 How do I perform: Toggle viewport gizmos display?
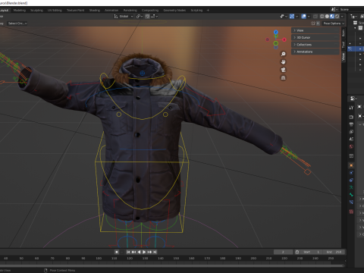(292, 17)
